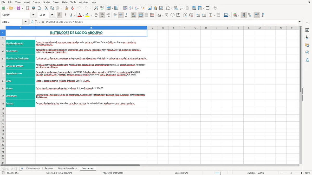Viewport: 312px width, 175px height.
Task: Expand the formula bar arrow
Action: pyautogui.click(x=300, y=22)
